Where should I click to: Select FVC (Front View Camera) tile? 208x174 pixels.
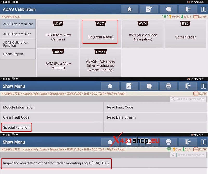pyautogui.click(x=58, y=34)
